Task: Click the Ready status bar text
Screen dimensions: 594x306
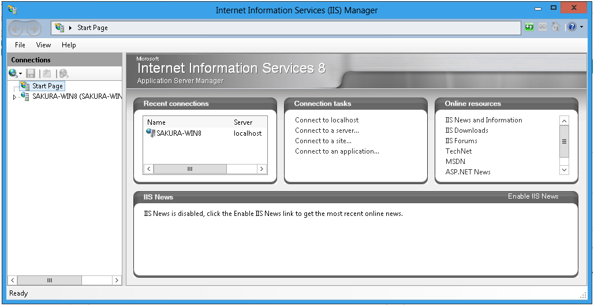Action: click(x=18, y=293)
